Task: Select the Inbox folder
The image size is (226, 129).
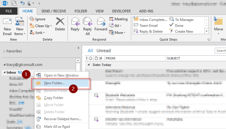Action: pos(11,72)
